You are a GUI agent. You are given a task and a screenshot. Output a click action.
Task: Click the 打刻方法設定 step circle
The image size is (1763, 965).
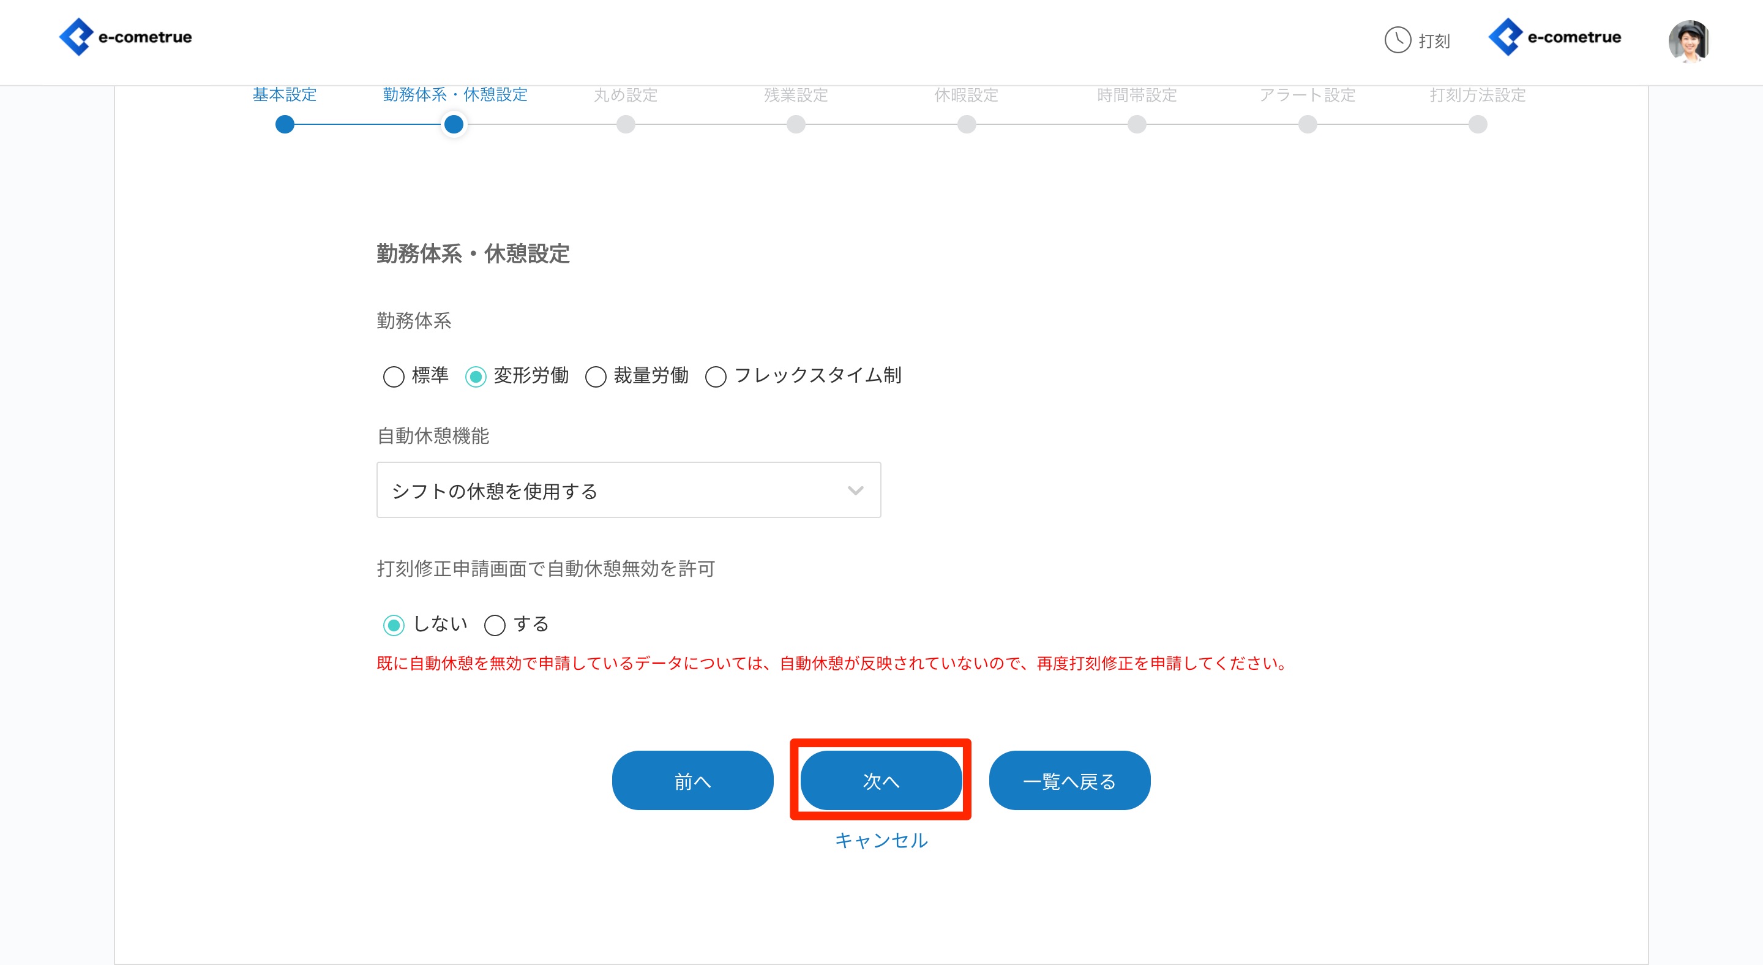pos(1478,124)
